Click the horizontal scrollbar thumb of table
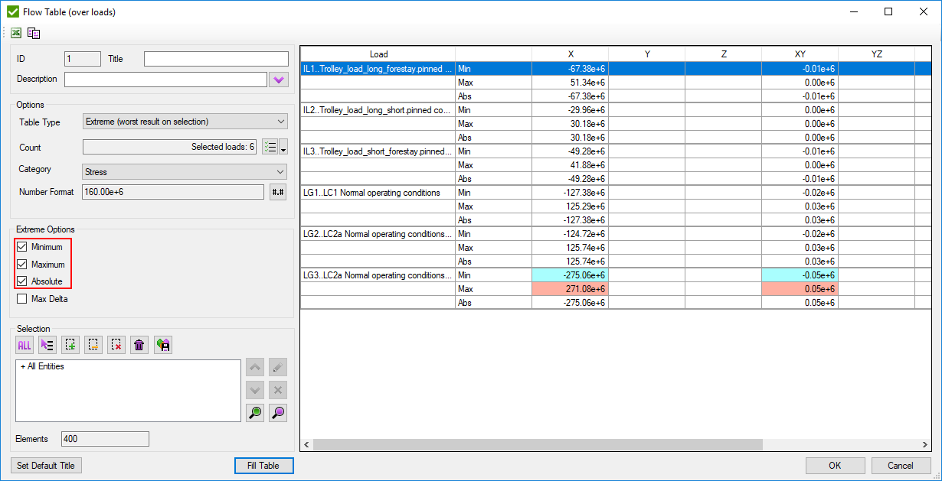The height and width of the screenshot is (481, 942). [538, 445]
